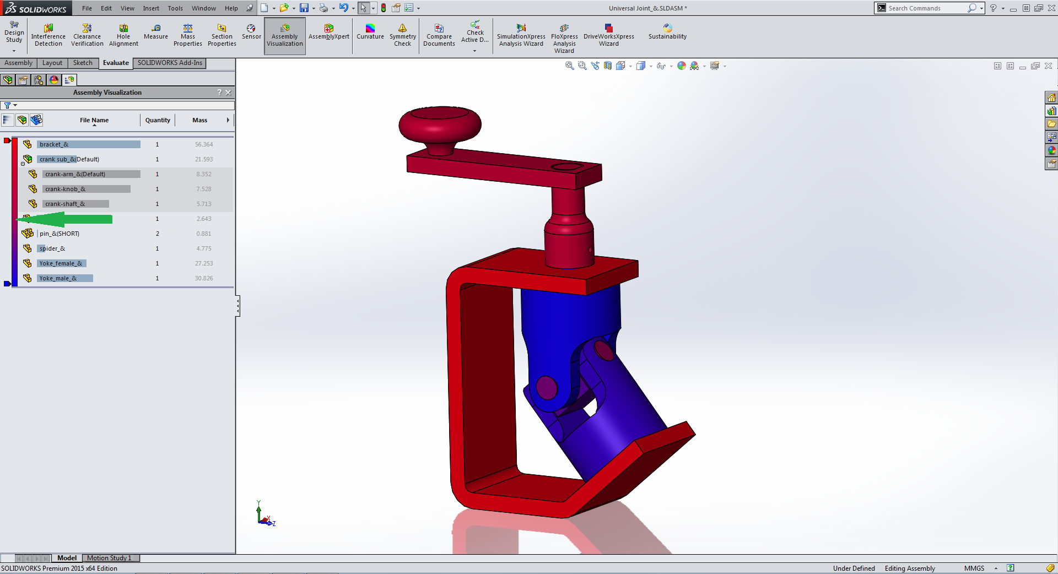Expand more columns arrow beside Mass
The image size is (1058, 574).
coord(228,120)
